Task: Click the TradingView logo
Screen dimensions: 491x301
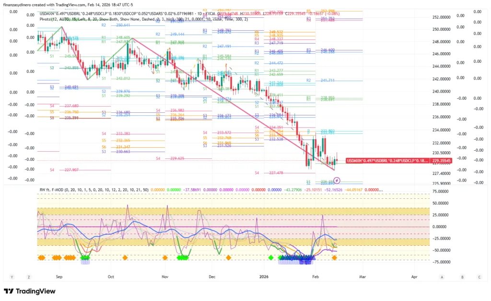Action: click(x=29, y=291)
